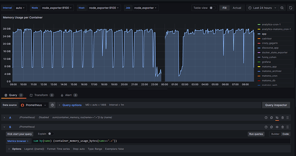The height and width of the screenshot is (156, 296).
Task: Show help for query A
Action: (x=266, y=118)
